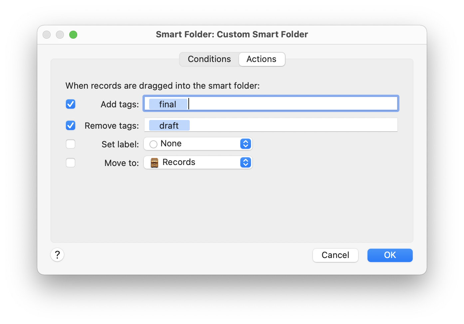Click the 'Remove tags:' label
464x324 pixels.
[x=112, y=126]
